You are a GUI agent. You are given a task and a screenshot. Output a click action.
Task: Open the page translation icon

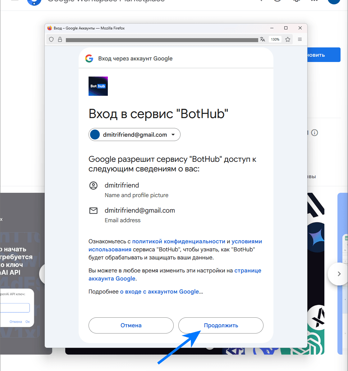(263, 39)
